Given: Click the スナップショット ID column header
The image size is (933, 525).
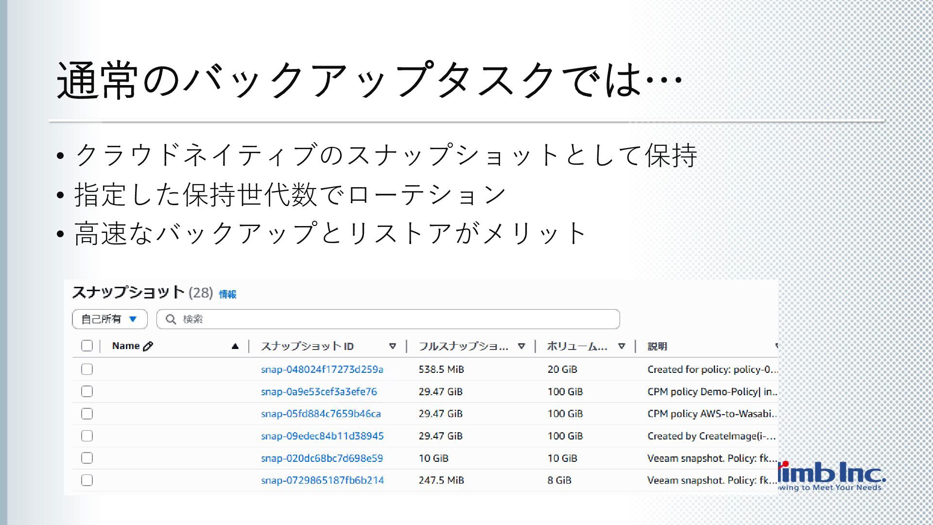Looking at the screenshot, I should pyautogui.click(x=307, y=346).
